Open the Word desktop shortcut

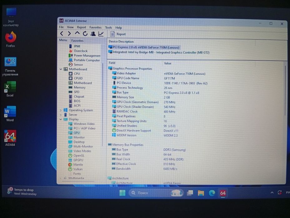pyautogui.click(x=10, y=114)
